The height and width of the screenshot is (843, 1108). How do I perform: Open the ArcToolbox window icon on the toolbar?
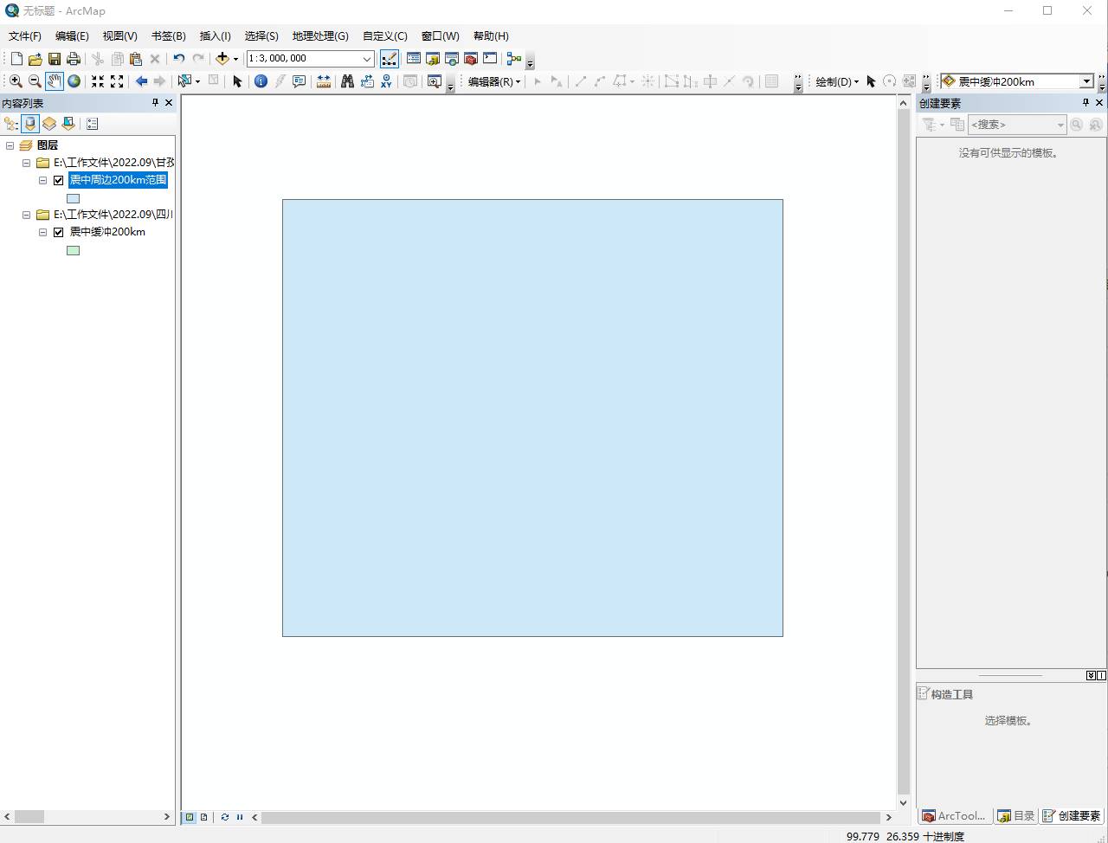point(471,58)
